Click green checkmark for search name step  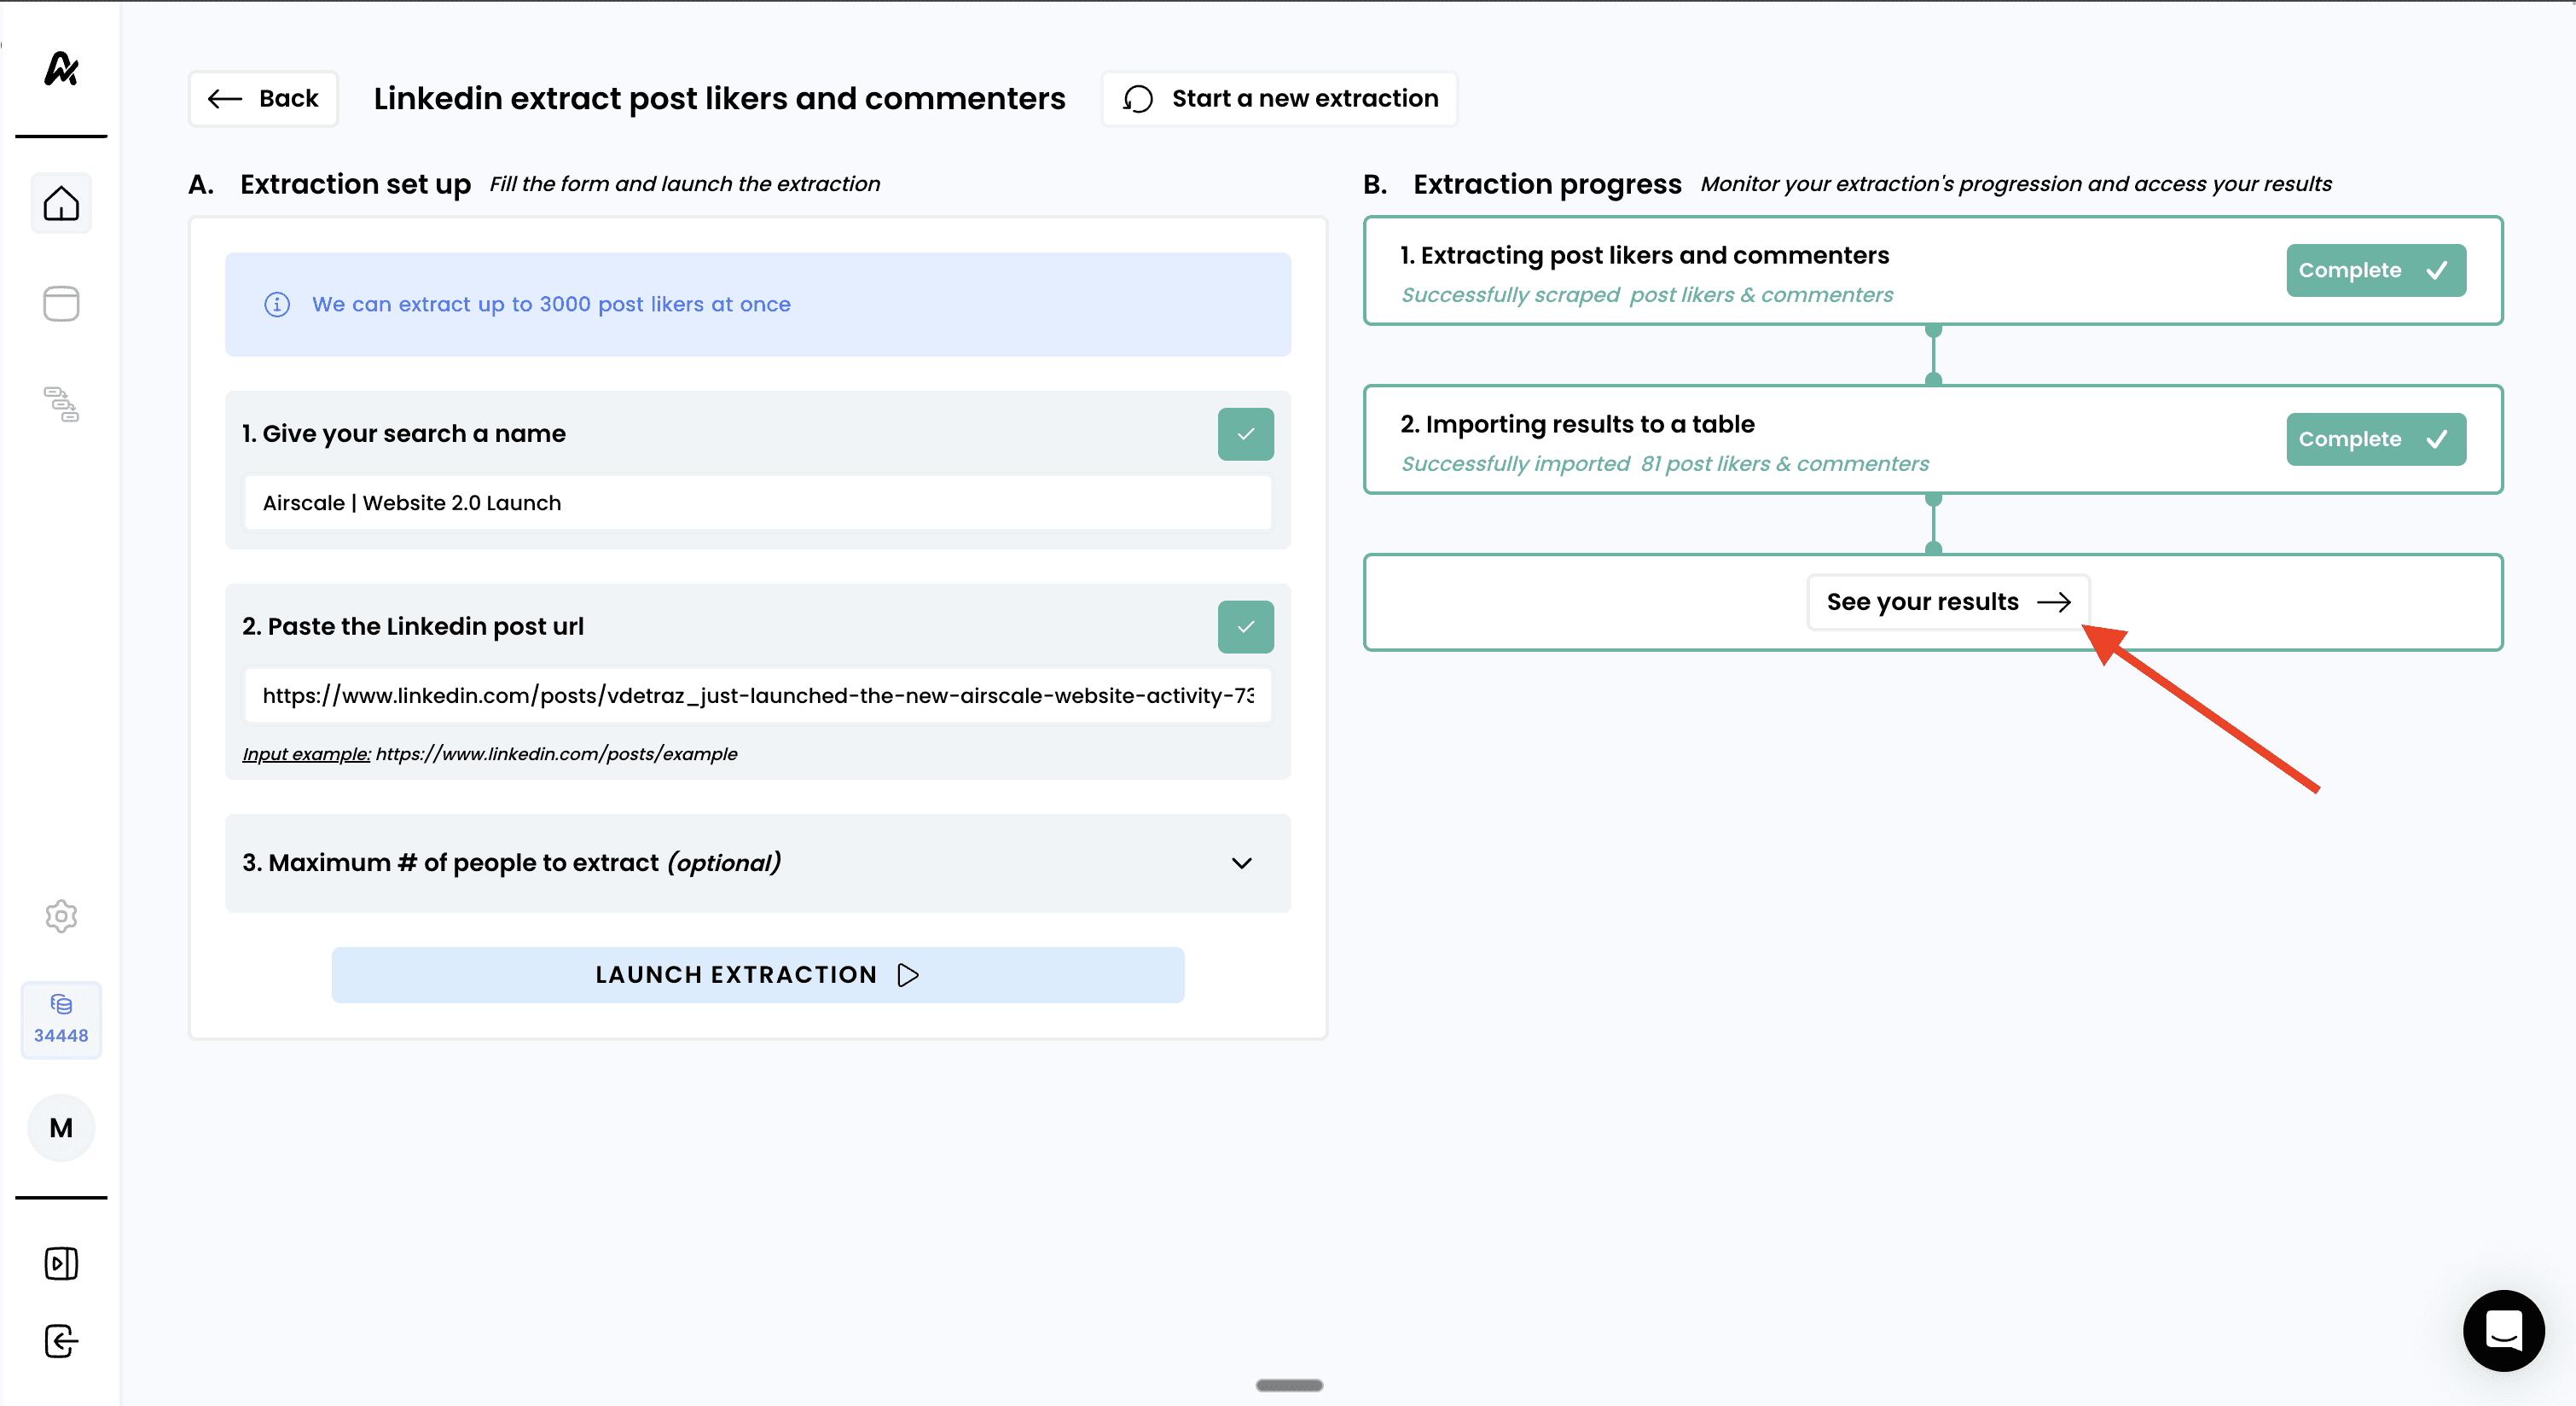point(1245,434)
